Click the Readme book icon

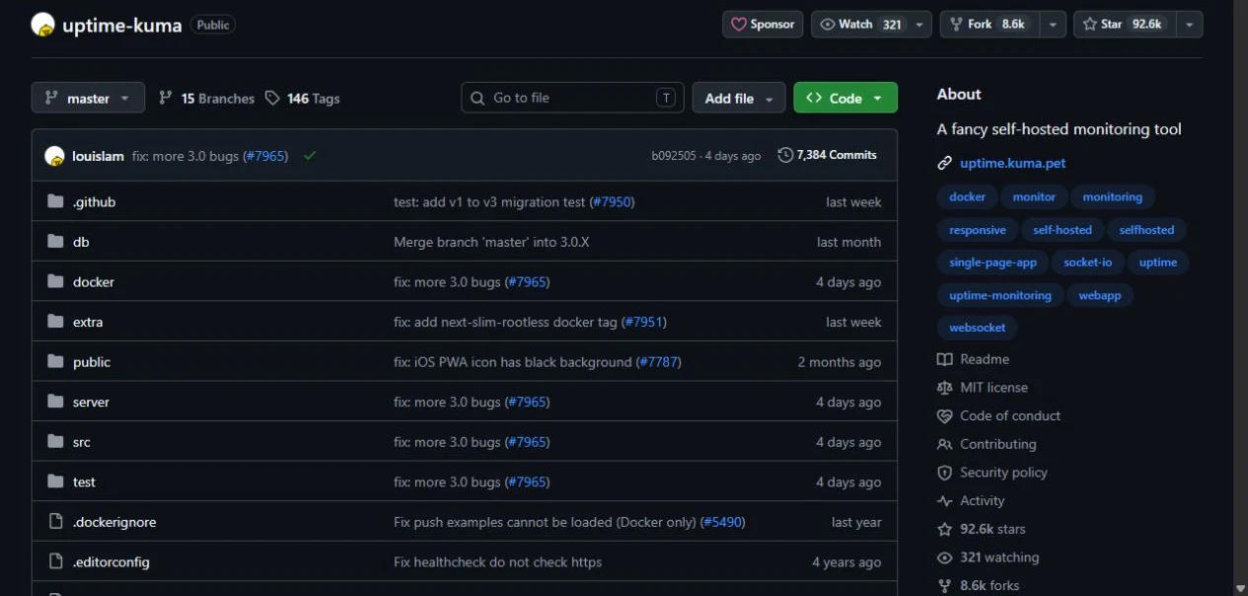pos(944,359)
